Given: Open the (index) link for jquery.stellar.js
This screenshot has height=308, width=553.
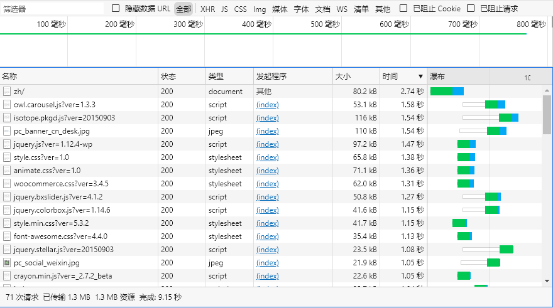Looking at the screenshot, I should (267, 249).
